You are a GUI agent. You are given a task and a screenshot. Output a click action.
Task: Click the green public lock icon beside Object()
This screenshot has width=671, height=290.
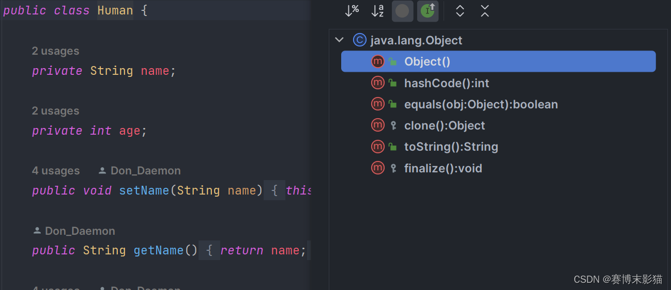tap(393, 62)
